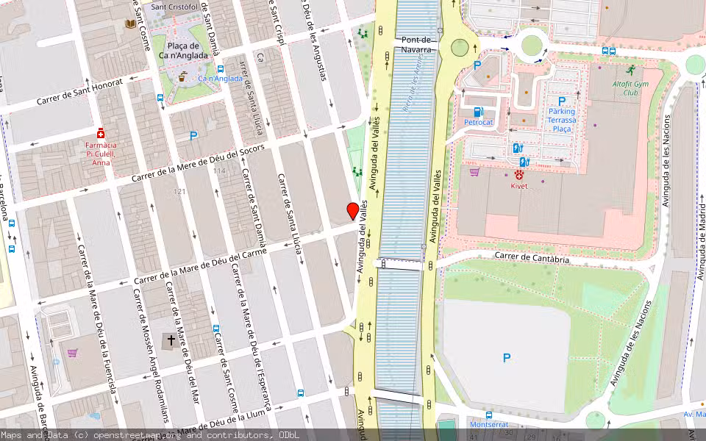Click the drinking fountain icon in Plaça de Ca n'Anglada

183,76
